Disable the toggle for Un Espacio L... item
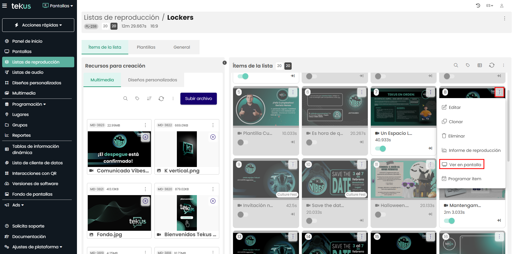Screen dimensions: 512x254 pyautogui.click(x=380, y=148)
